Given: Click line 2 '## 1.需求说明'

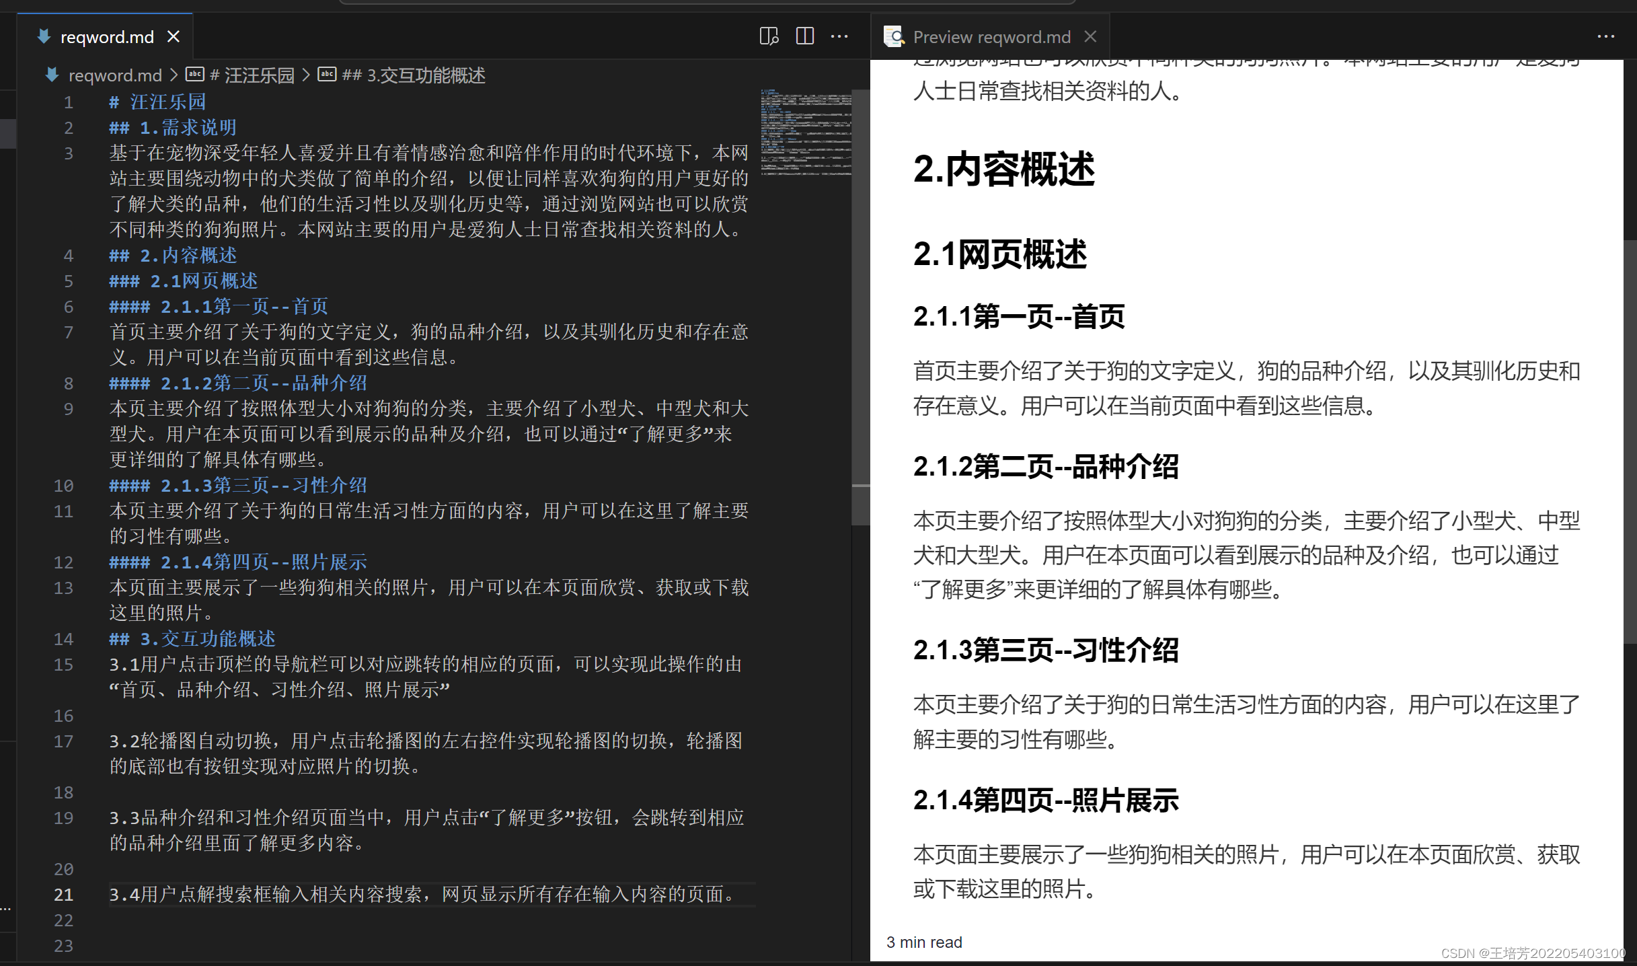Looking at the screenshot, I should point(173,128).
